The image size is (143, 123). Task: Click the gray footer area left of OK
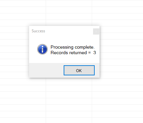(x=46, y=70)
